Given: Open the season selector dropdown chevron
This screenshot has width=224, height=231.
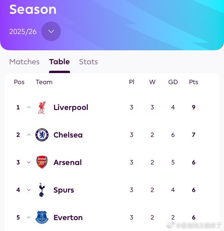Looking at the screenshot, I should [51, 31].
